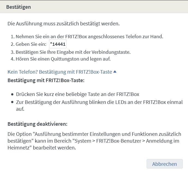Image resolution: width=188 pixels, height=174 pixels.
Task: Click the paragraph starting 'Die Option "Ausführung bestimmter'
Action: (x=94, y=141)
